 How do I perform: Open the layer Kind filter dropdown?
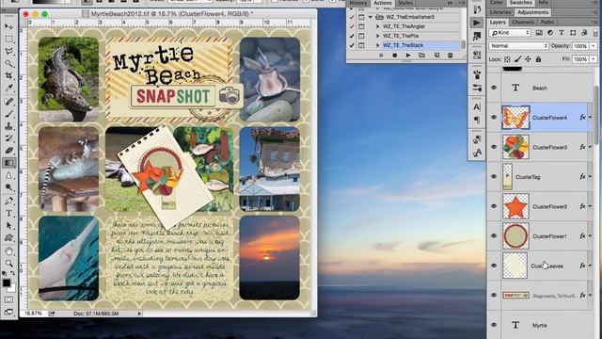[x=510, y=33]
